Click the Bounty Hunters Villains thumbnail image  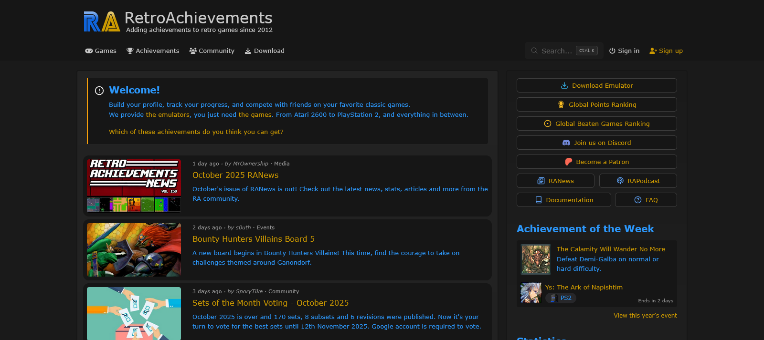[x=134, y=250]
